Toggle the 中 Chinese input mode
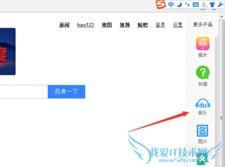The height and width of the screenshot is (167, 225). pyautogui.click(x=171, y=4)
